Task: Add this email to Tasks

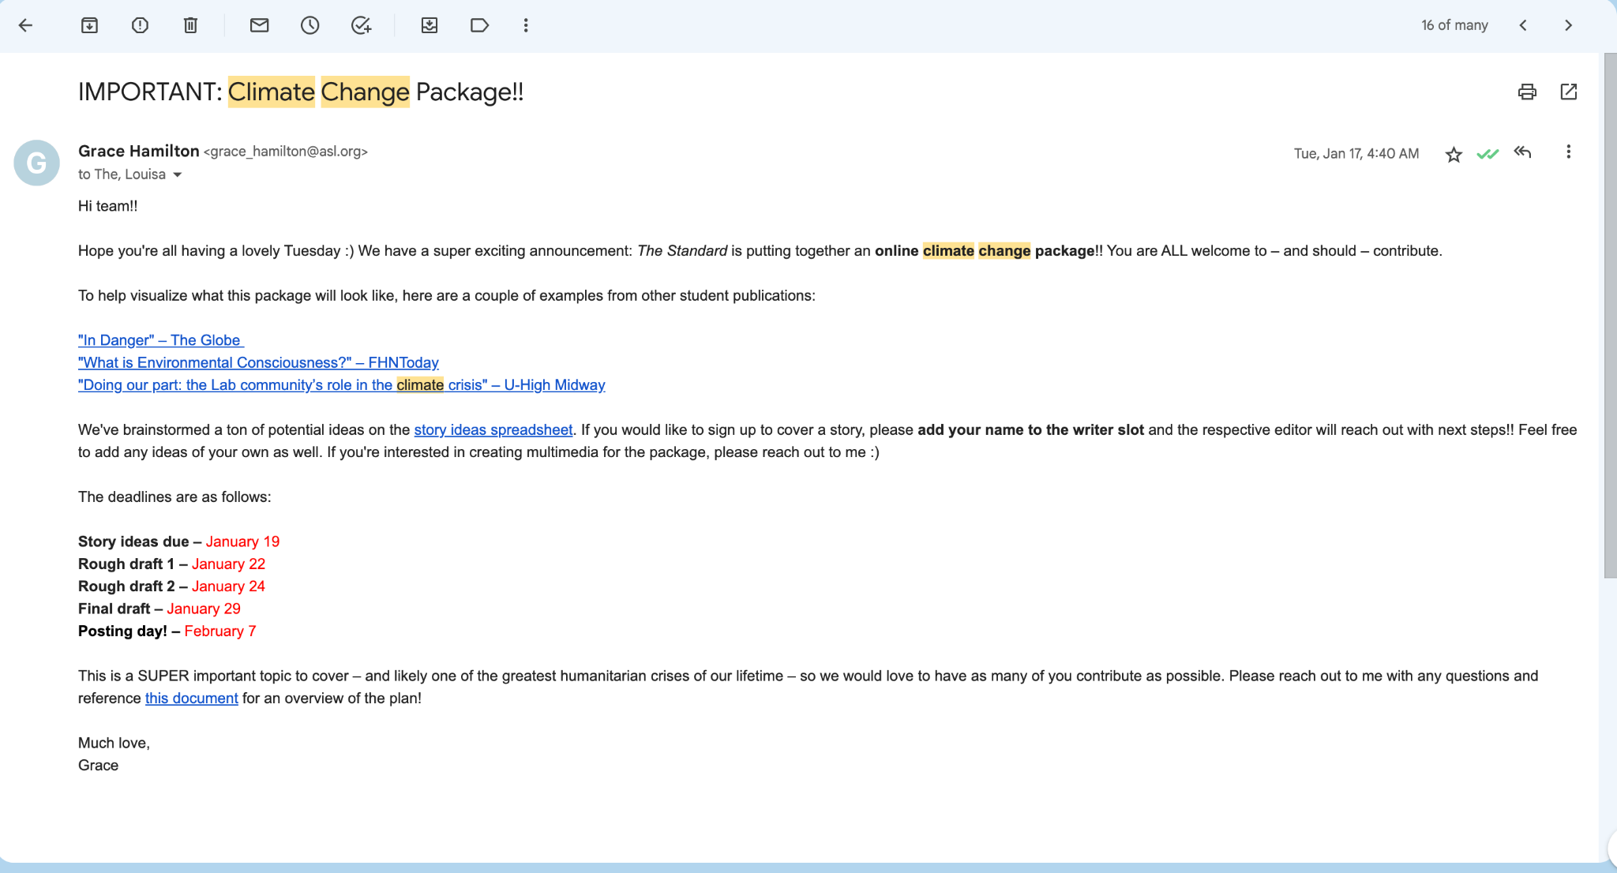Action: click(361, 25)
